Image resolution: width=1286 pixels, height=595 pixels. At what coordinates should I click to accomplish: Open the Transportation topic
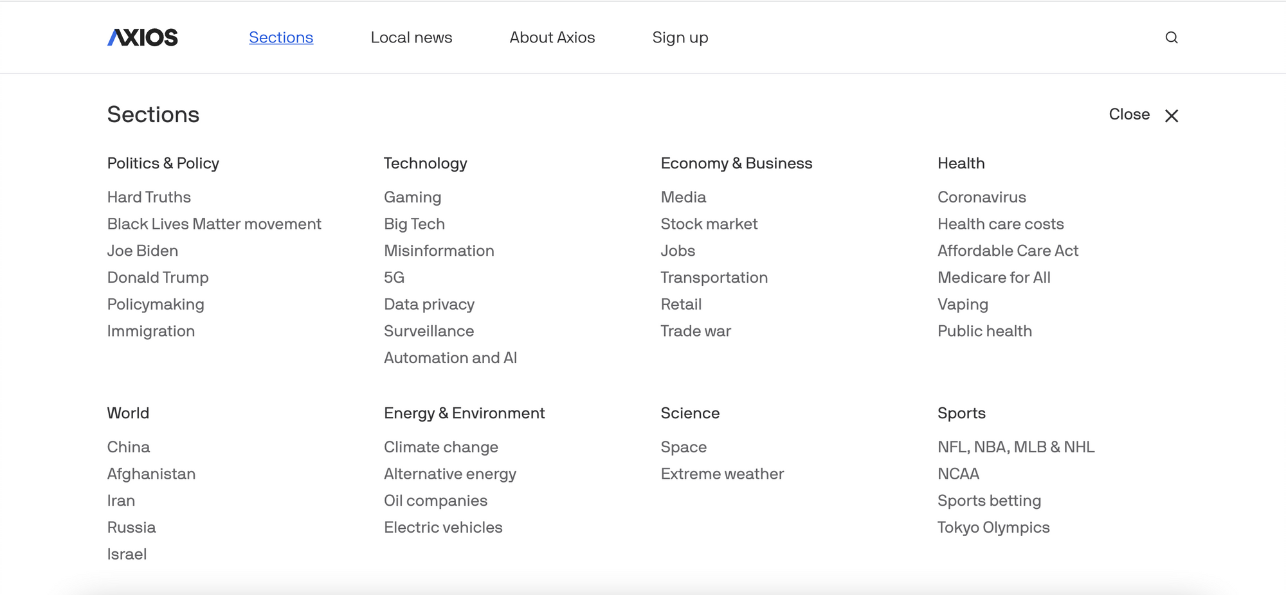click(x=714, y=278)
